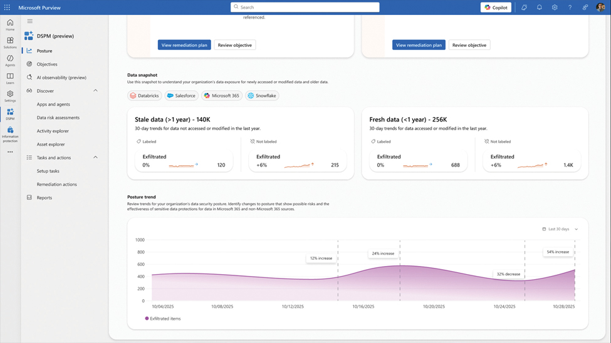Click the 24% increase chart marker
This screenshot has height=343, width=611.
383,253
